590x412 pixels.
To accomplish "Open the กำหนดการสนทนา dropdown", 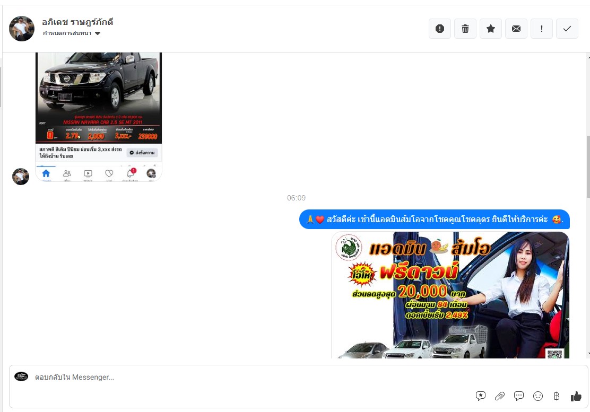I will (67, 33).
